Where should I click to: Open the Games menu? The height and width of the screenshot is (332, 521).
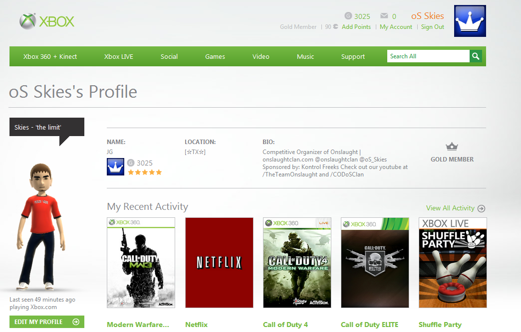click(215, 56)
